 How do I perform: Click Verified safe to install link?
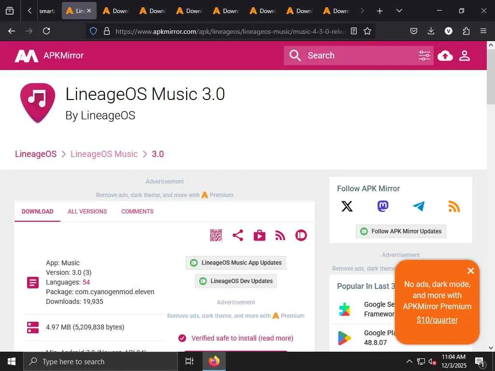coord(242,338)
